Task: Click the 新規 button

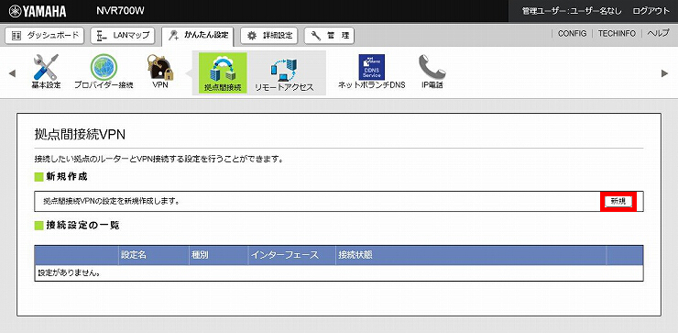Action: 618,201
